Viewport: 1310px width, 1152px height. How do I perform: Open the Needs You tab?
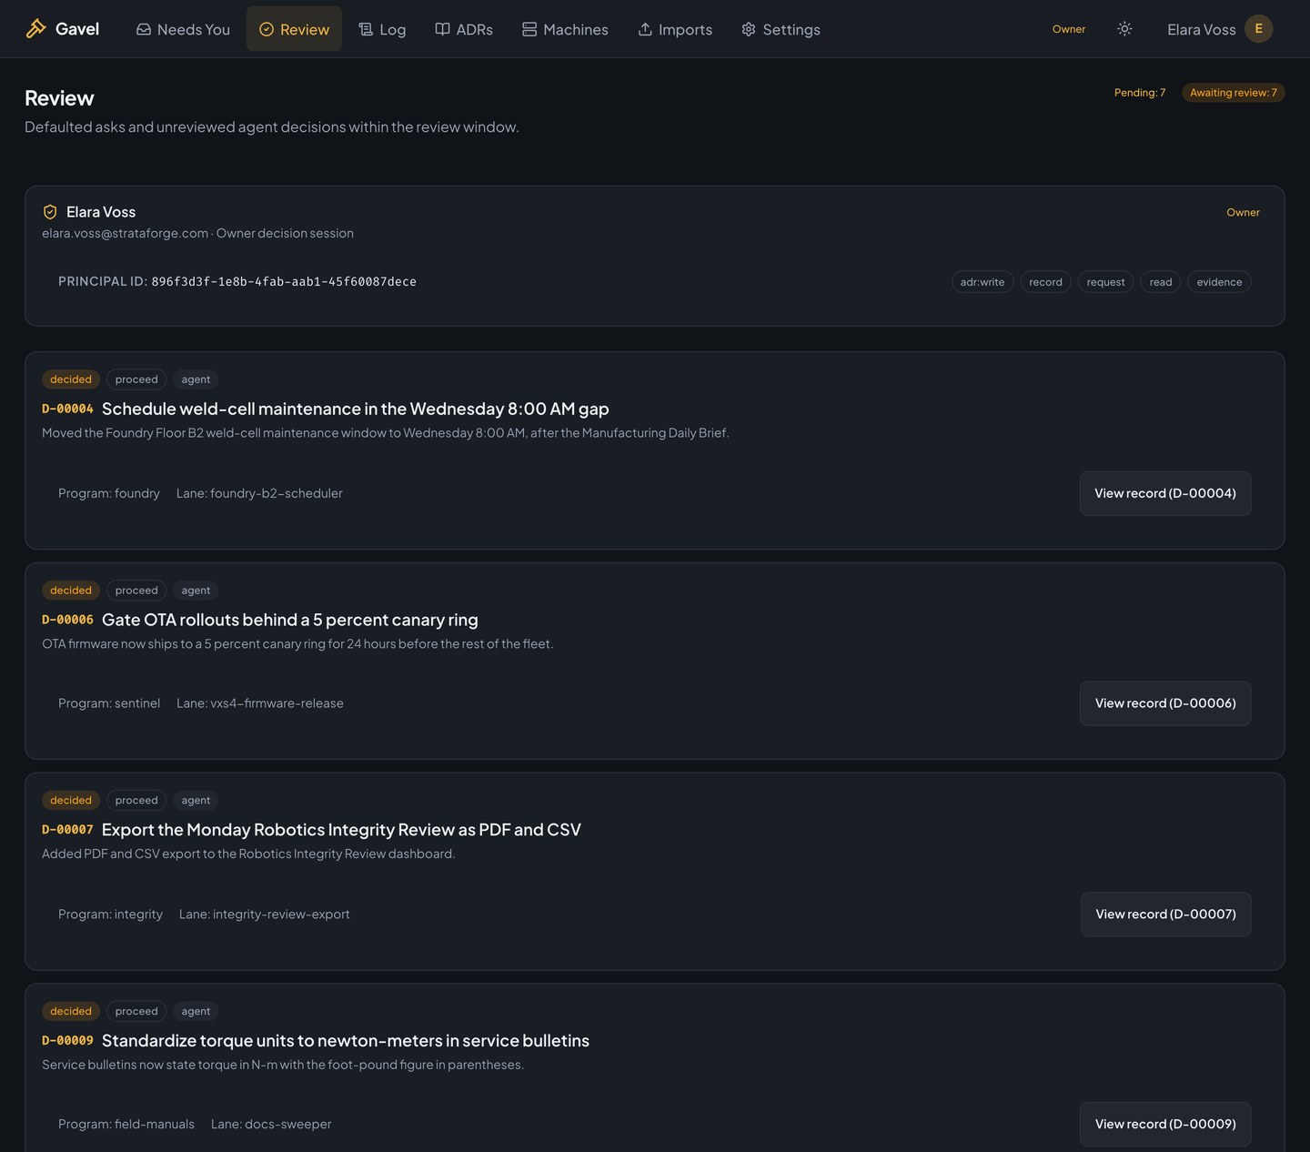tap(183, 29)
